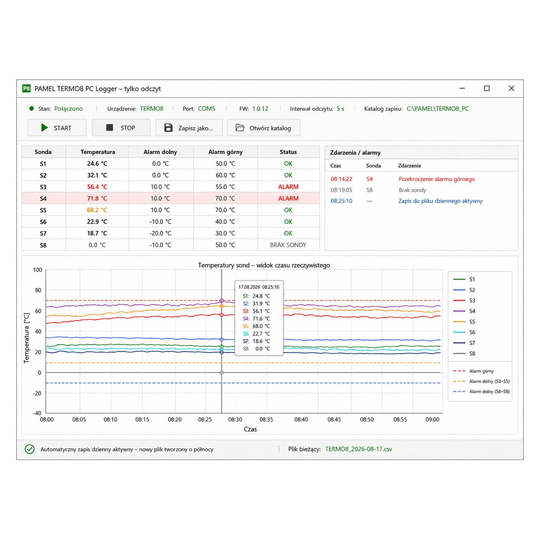
Task: Click the automatic daily save status message
Action: coord(127,449)
